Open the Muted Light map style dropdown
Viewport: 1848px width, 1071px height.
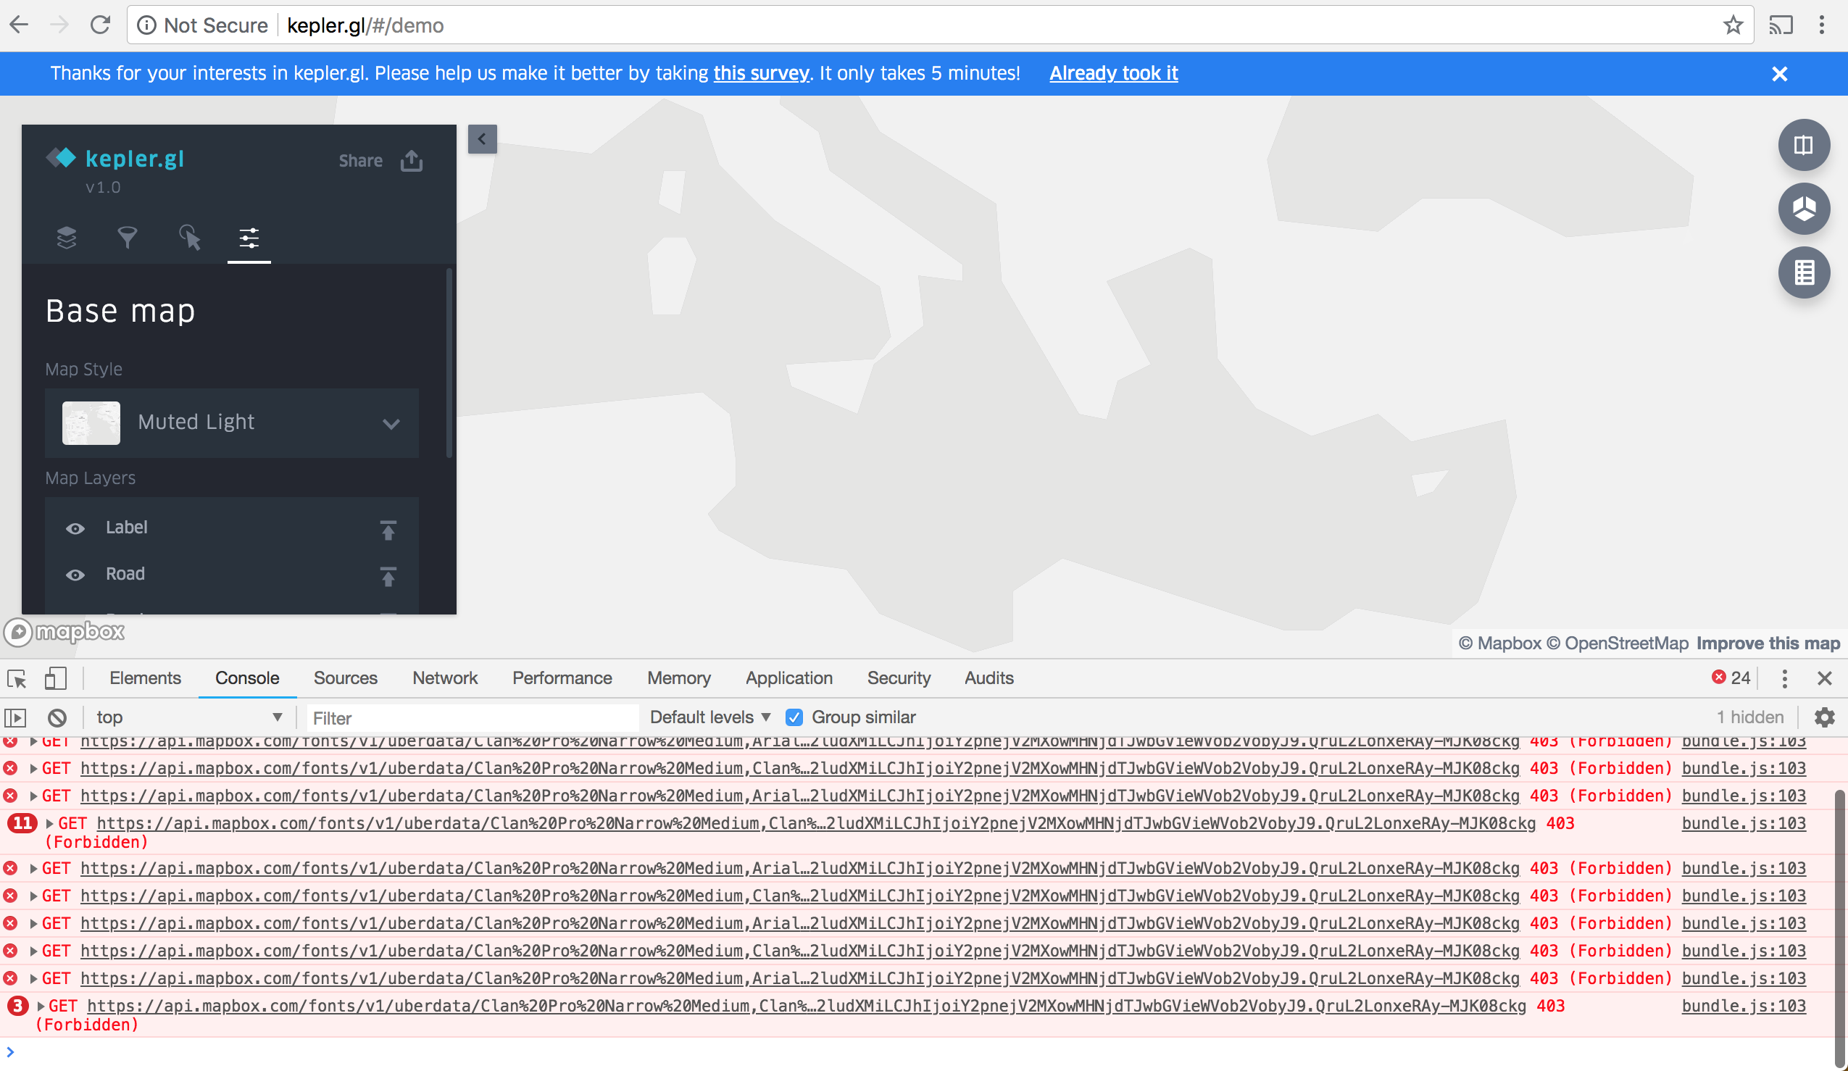coord(391,424)
